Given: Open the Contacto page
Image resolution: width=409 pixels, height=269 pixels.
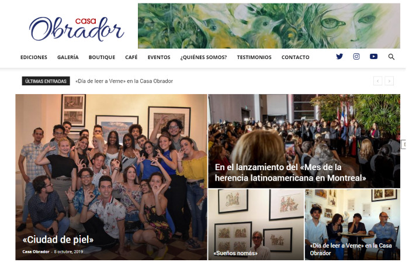Looking at the screenshot, I should pos(295,57).
